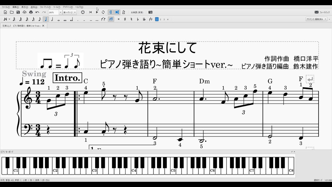Toggle note input mode N icon

point(5,19)
